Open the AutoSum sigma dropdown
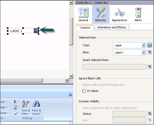Screen dimensions: 154x125 (x=18, y=102)
